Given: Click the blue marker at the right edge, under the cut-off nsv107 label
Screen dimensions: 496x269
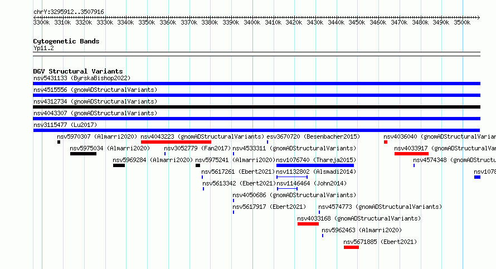Looking at the screenshot, I should [x=478, y=177].
